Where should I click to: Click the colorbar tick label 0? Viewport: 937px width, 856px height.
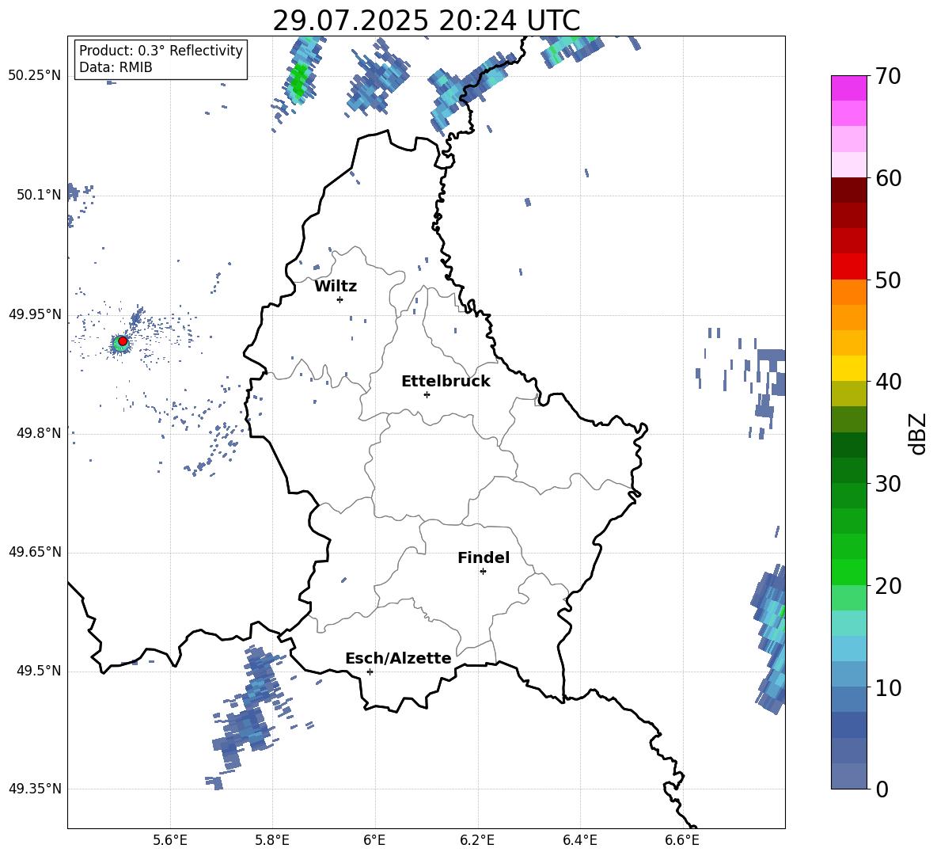click(882, 789)
